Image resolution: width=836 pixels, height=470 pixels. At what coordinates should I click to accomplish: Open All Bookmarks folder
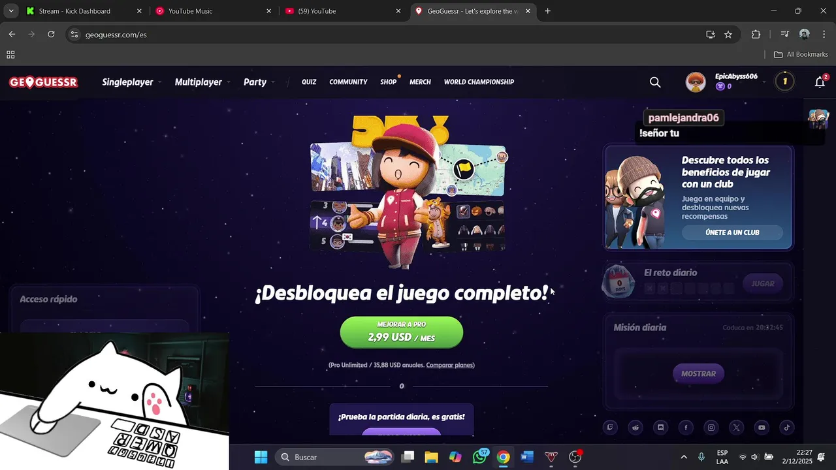pos(801,55)
